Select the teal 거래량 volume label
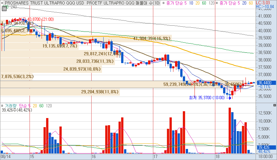 [x=11, y=106]
